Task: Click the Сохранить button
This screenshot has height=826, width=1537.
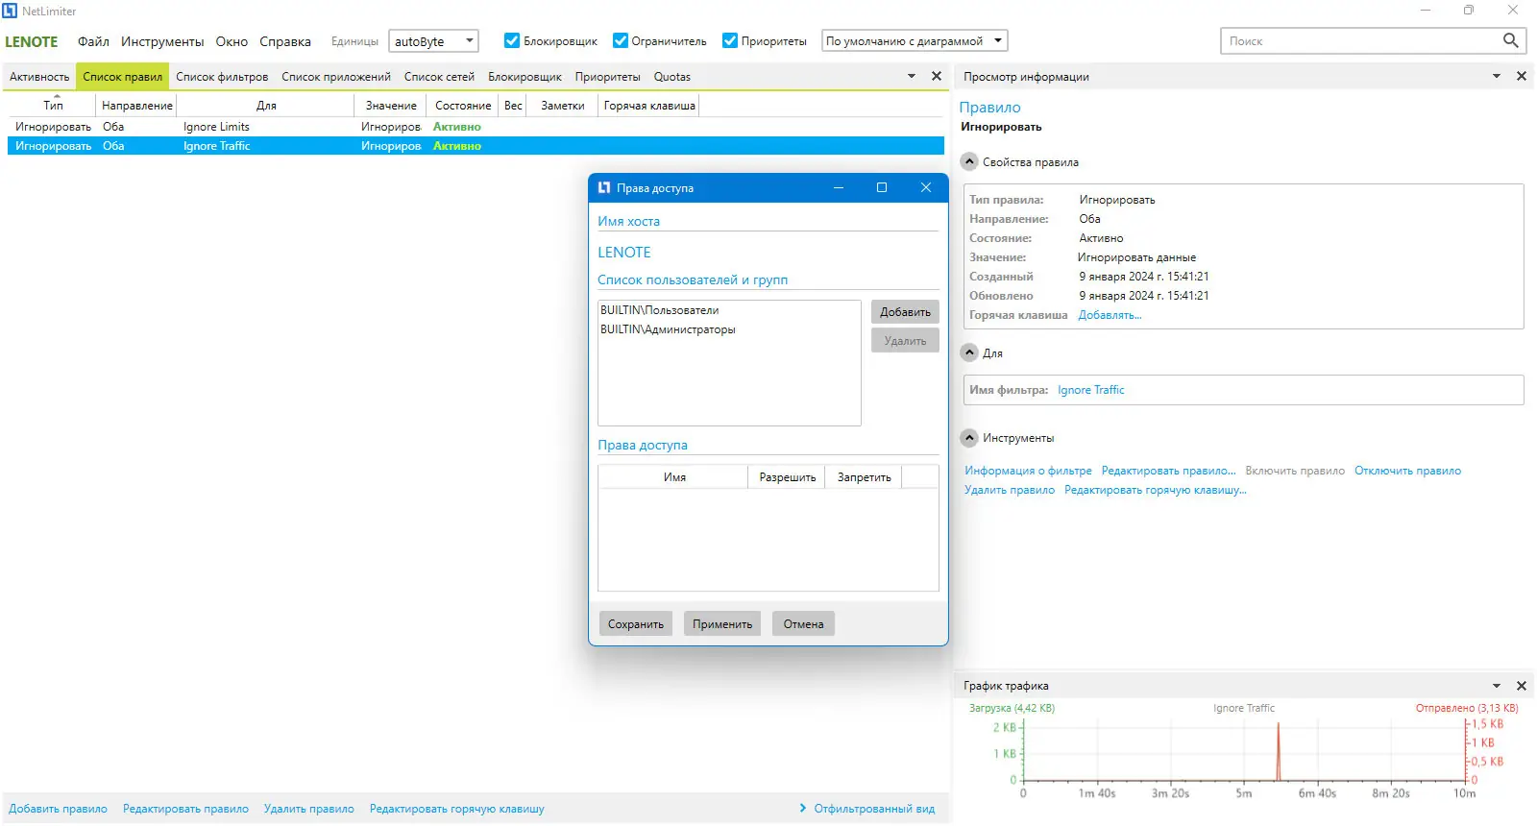Action: click(x=636, y=624)
